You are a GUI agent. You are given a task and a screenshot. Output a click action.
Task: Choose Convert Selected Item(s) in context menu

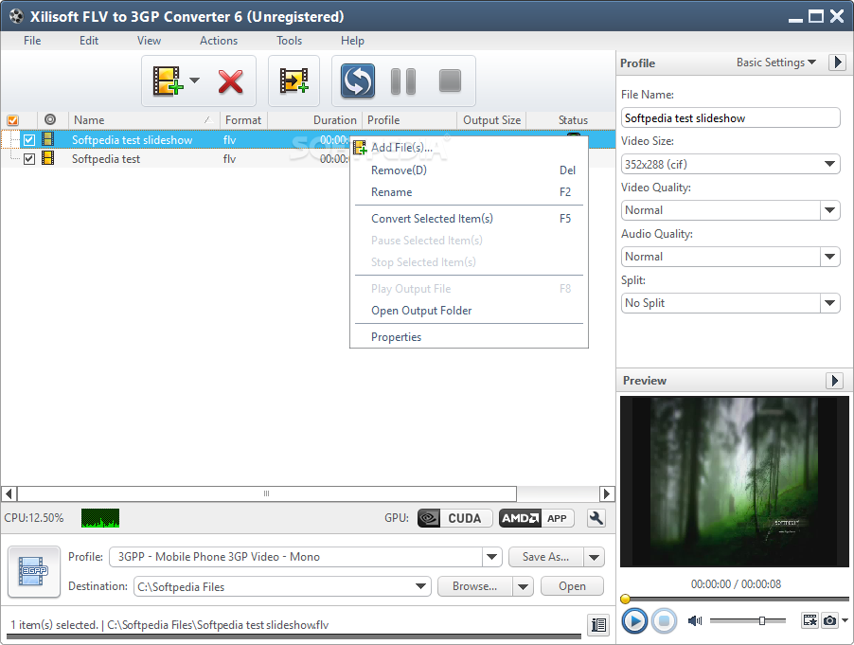click(469, 219)
